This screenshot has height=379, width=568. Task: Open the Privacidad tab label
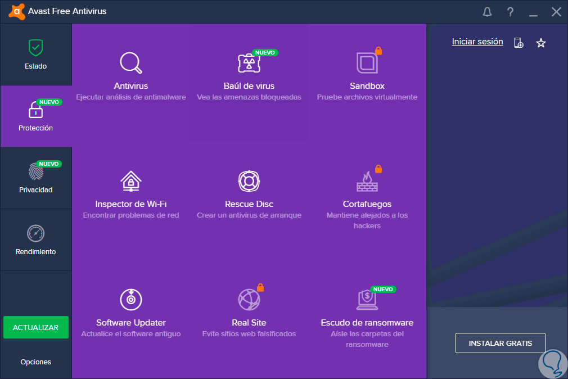click(x=35, y=190)
